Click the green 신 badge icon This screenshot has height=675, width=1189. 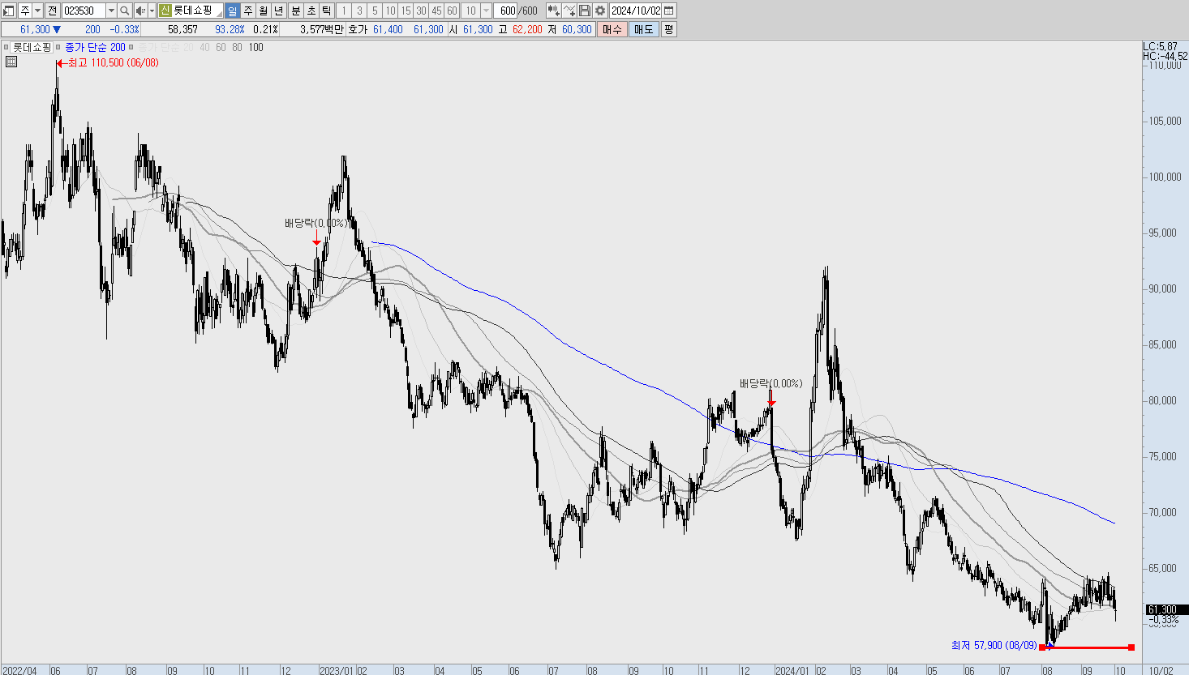(x=165, y=11)
